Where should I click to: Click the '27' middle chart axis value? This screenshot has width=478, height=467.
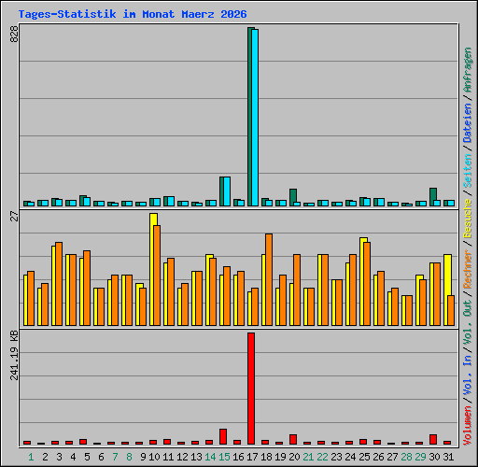tap(14, 216)
